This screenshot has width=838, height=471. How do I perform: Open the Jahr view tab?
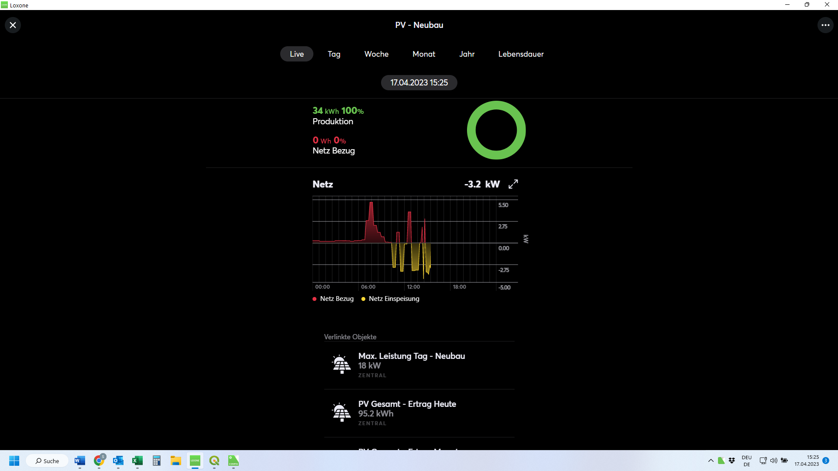tap(467, 54)
